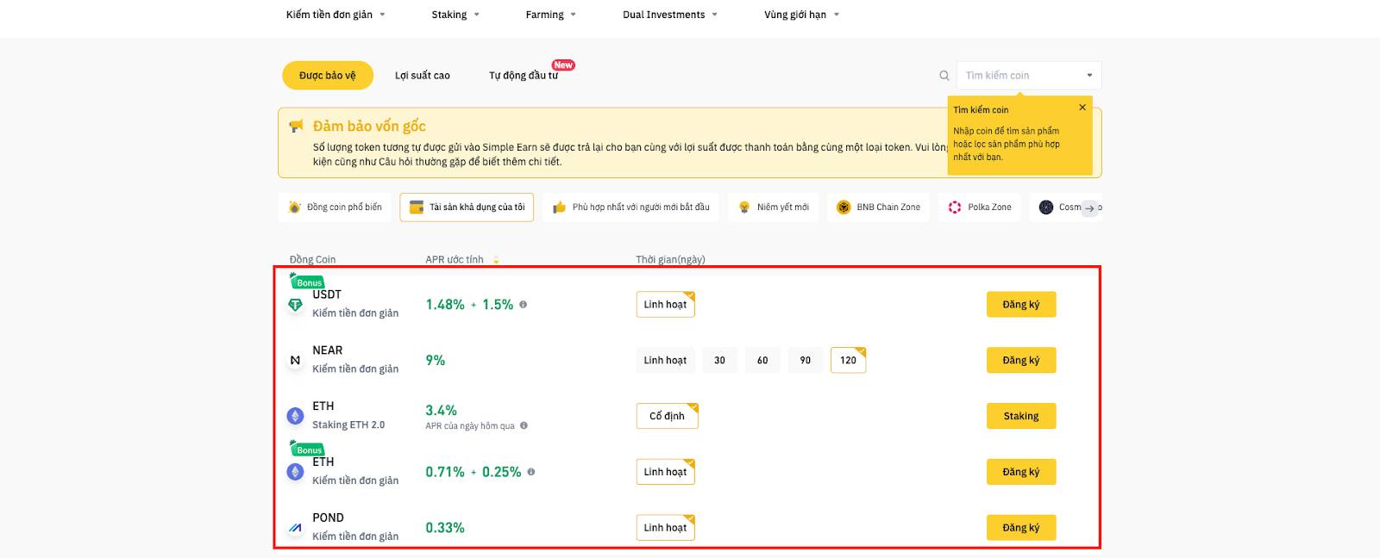
Task: Expand the Vùng giới hạn menu
Action: [x=802, y=15]
